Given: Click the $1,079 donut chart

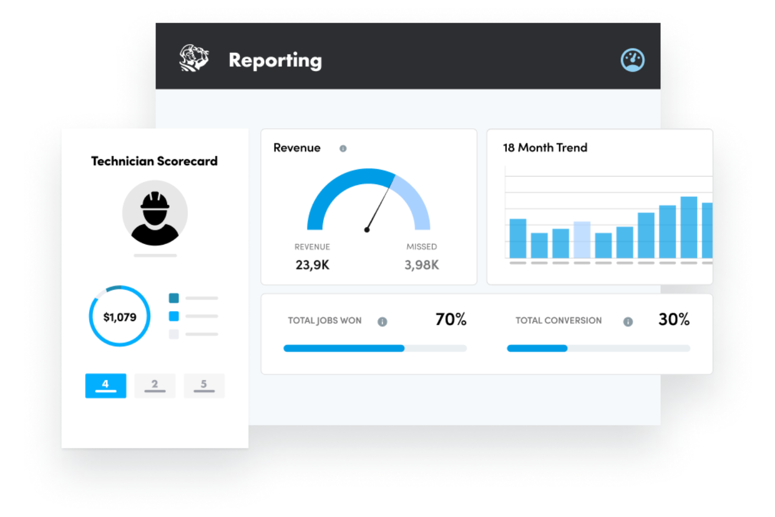Looking at the screenshot, I should point(119,316).
